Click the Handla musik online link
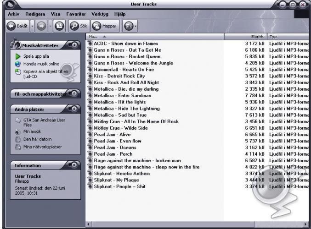The image size is (311, 229). 41,64
